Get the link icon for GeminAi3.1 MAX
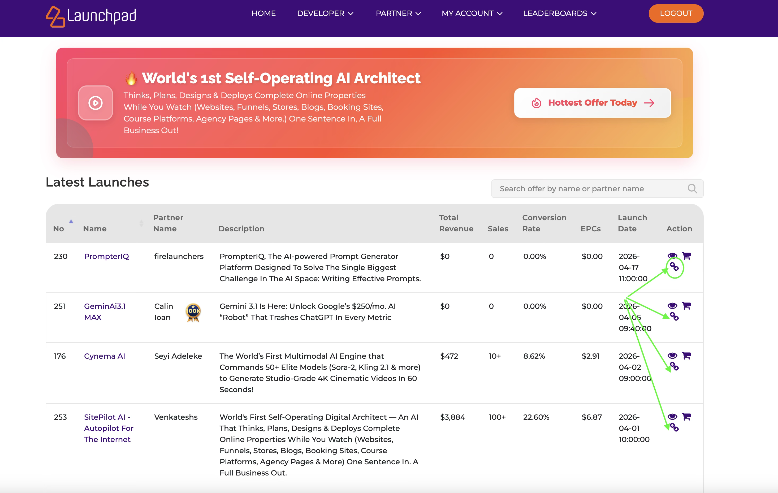This screenshot has width=778, height=493. (674, 316)
